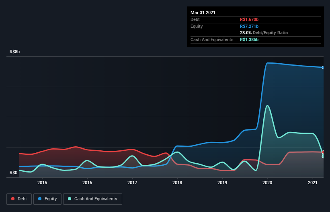Click the R$1.385b cash value
Image resolution: width=330 pixels, height=212 pixels.
click(249, 39)
